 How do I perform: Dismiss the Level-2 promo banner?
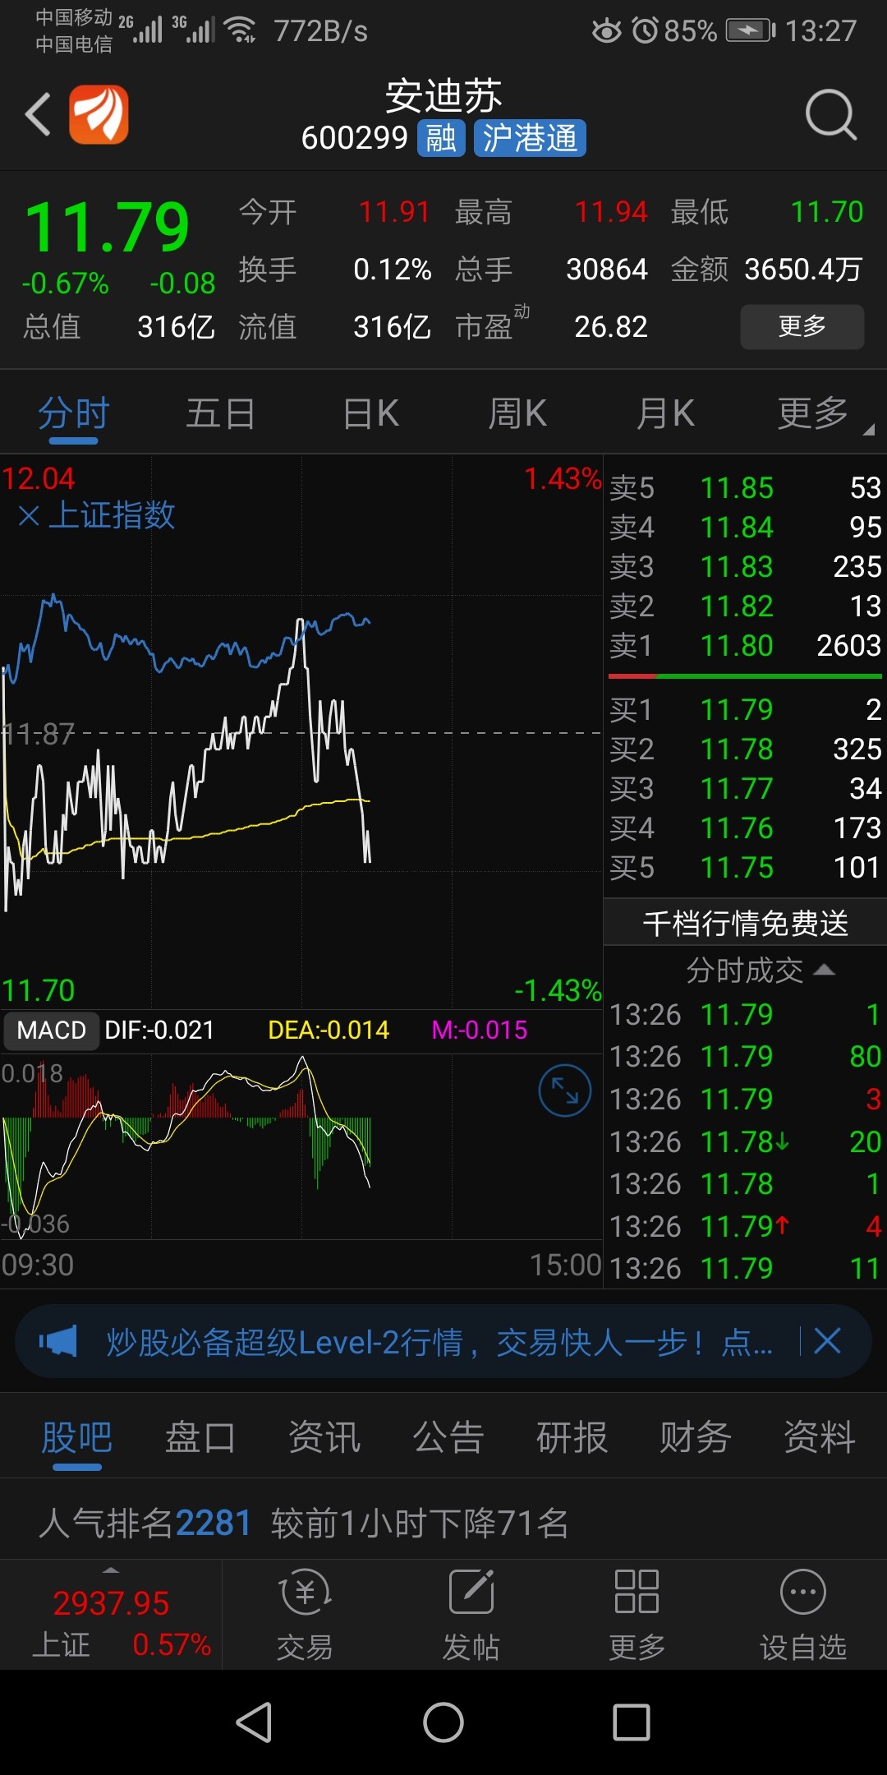pos(827,1341)
